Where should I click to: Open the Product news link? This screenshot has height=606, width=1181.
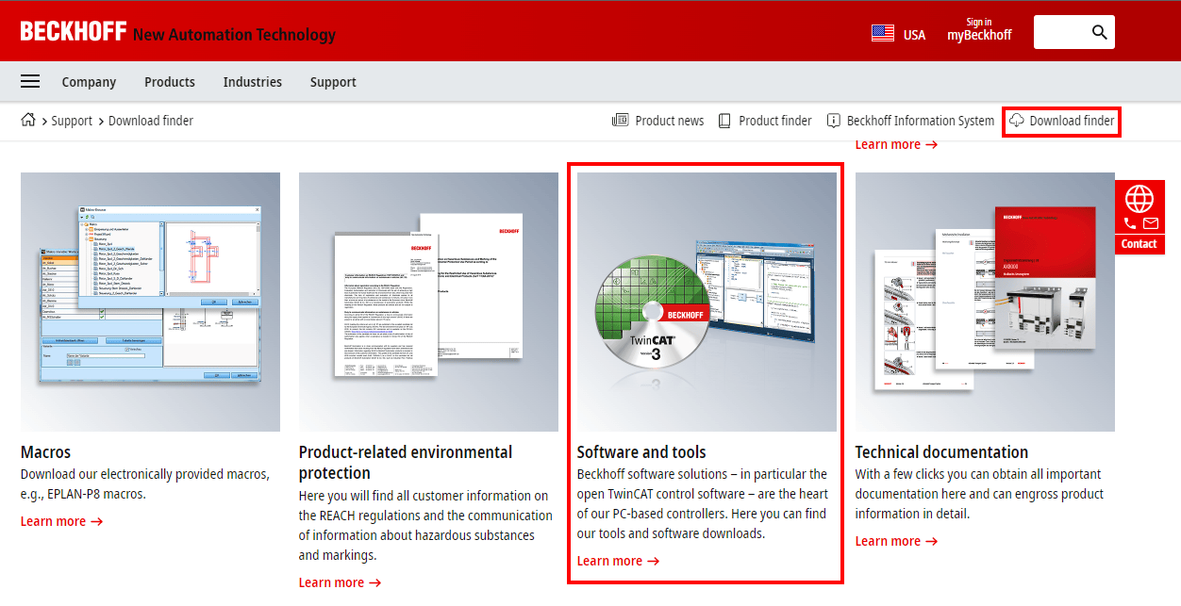click(670, 121)
